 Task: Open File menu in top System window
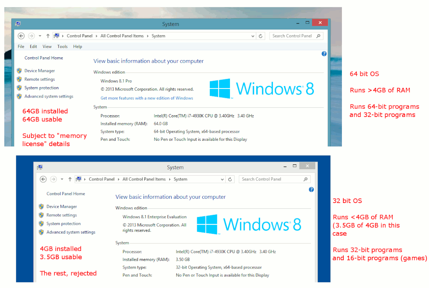[x=21, y=46]
